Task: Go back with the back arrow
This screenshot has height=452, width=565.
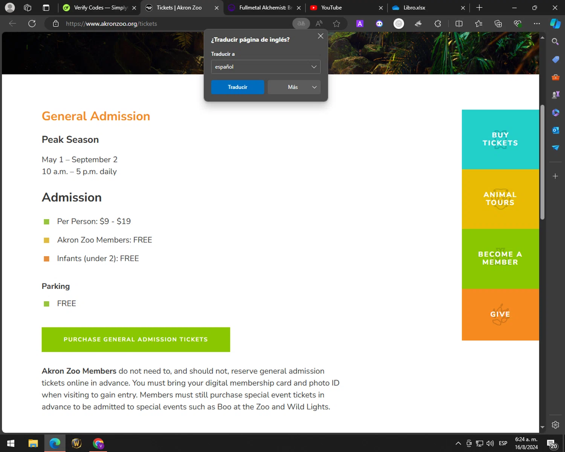Action: 12,24
